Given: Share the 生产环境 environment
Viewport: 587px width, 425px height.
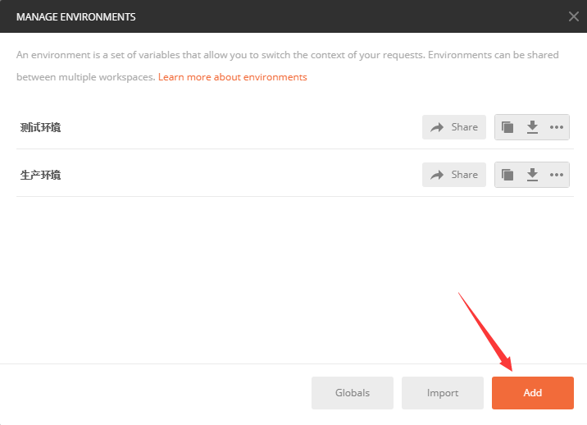Looking at the screenshot, I should tap(454, 175).
